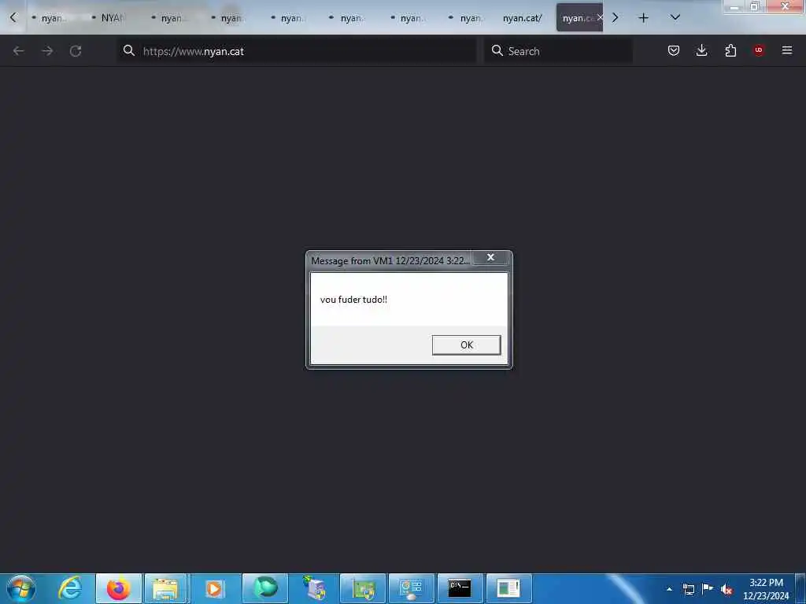Open the clock showing 3:22 PM
The image size is (806, 604).
(766, 589)
